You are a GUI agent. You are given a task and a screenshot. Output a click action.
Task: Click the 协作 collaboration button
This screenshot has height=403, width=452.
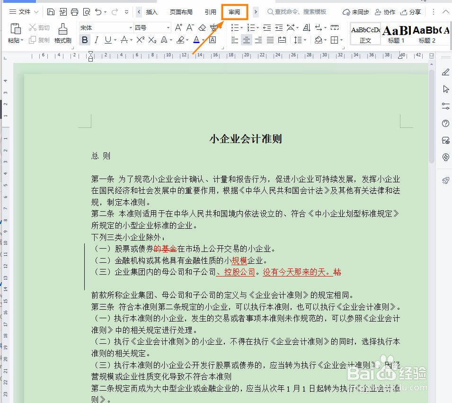pos(384,12)
